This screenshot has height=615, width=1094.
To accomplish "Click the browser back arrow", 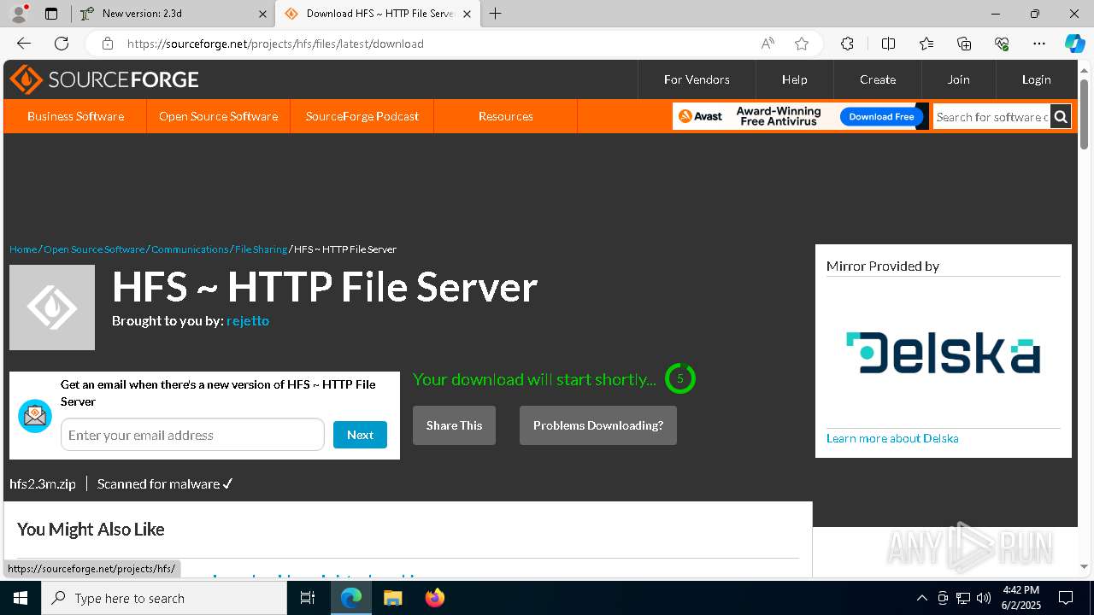I will 24,44.
